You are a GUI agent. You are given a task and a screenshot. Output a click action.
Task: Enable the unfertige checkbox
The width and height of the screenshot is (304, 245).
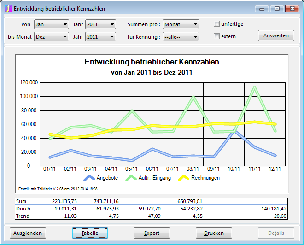[217, 24]
